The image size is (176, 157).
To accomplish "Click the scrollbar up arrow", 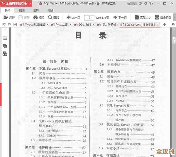I will click(174, 30).
